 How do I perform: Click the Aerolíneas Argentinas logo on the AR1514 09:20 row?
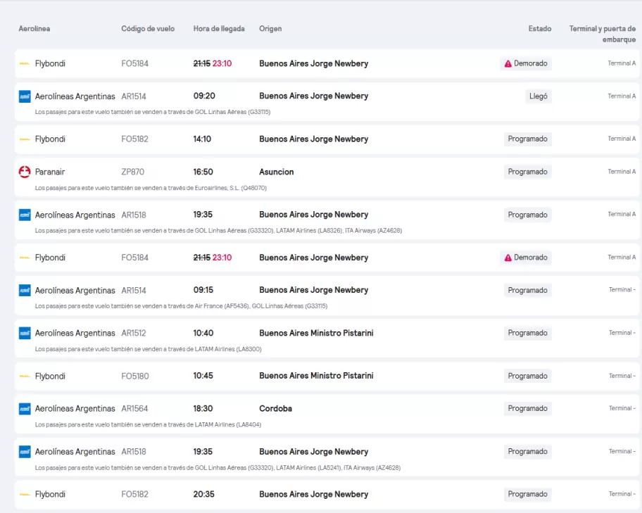tap(25, 96)
